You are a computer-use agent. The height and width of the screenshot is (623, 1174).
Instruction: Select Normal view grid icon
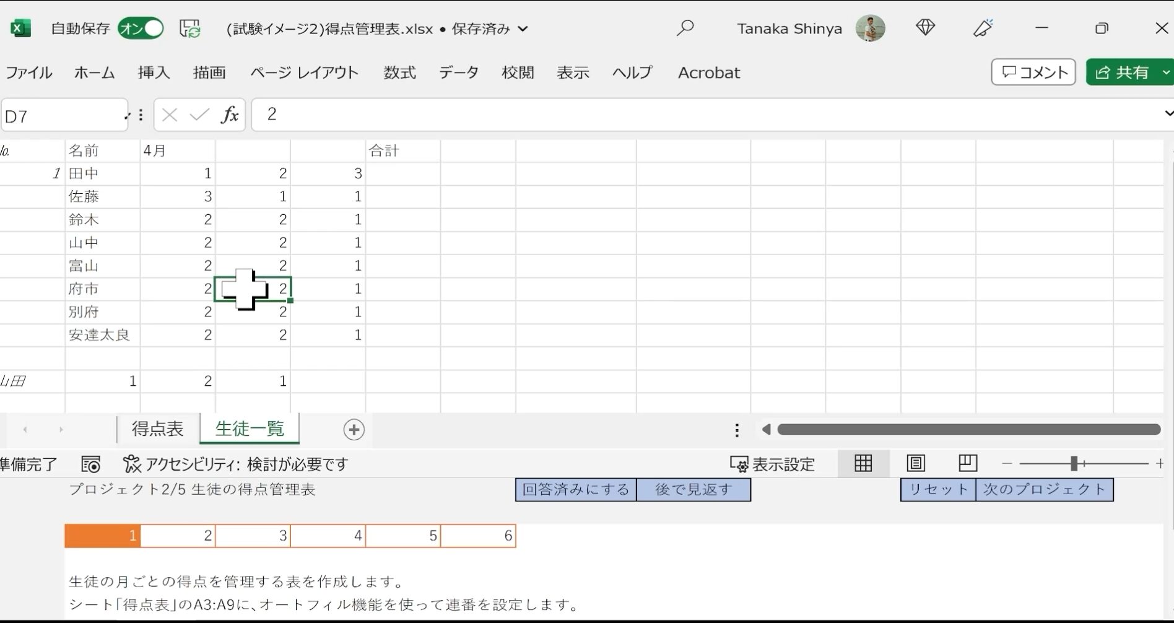click(863, 463)
